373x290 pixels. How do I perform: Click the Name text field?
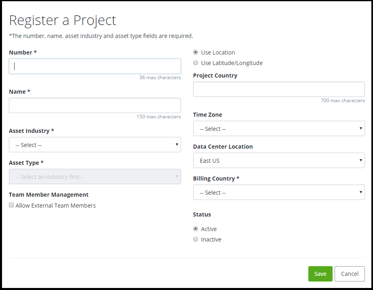point(95,105)
